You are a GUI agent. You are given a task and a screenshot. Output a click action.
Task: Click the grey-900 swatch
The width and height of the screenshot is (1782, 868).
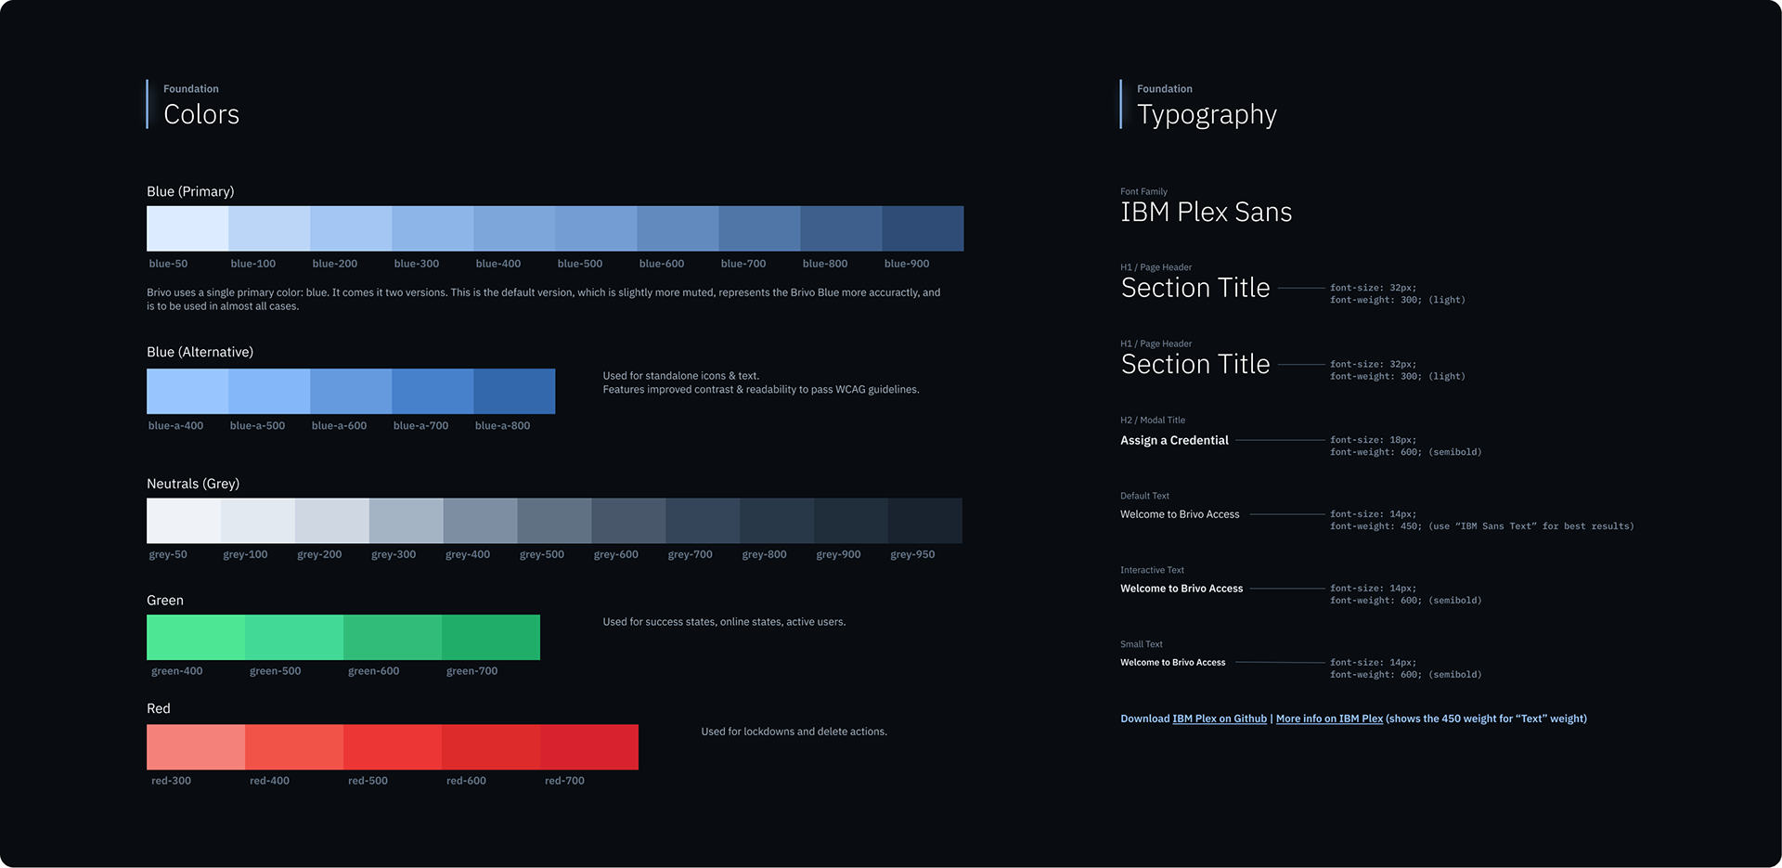(x=852, y=521)
